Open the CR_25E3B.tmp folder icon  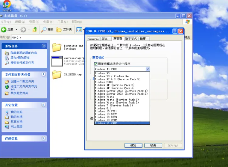pos(57,75)
